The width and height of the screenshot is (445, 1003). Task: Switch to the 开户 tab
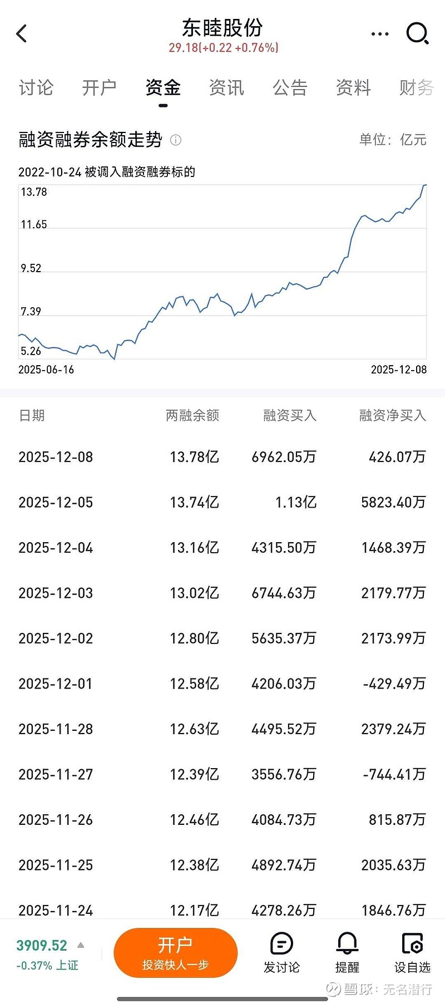(x=100, y=88)
